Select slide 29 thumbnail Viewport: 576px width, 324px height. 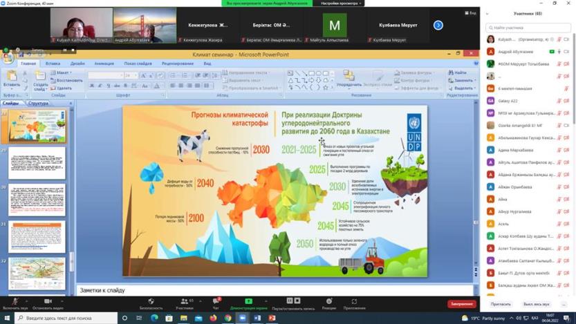[37, 162]
